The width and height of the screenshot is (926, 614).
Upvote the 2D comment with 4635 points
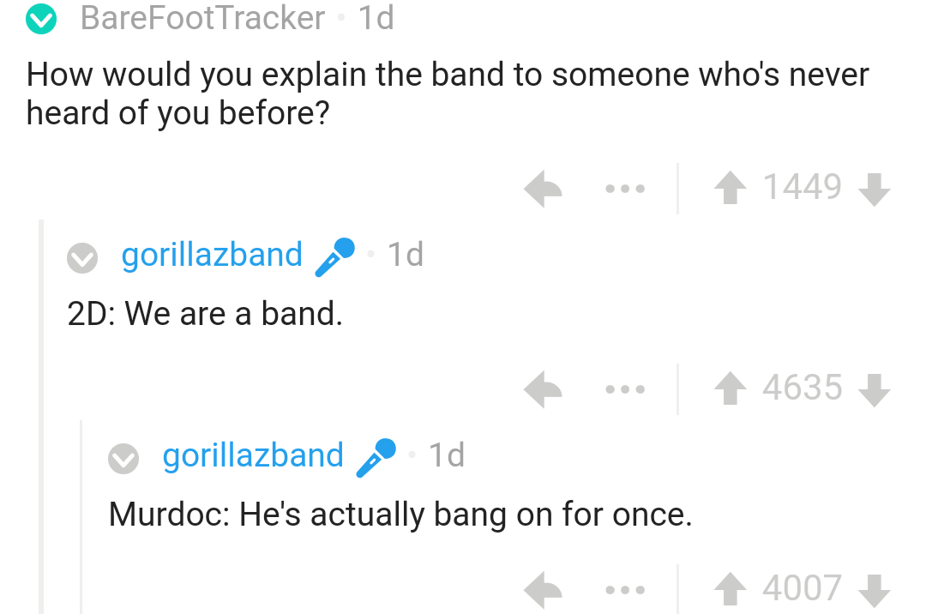coord(730,389)
